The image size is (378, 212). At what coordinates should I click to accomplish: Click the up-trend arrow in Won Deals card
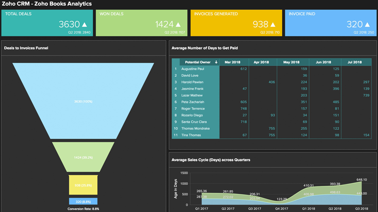click(x=178, y=25)
